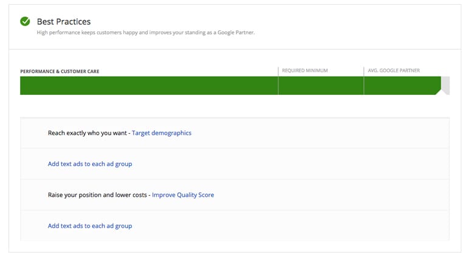
Task: Click the Required Minimum label
Action: [305, 71]
